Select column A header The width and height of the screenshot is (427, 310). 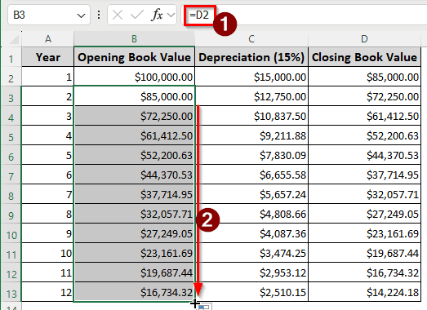coord(48,39)
